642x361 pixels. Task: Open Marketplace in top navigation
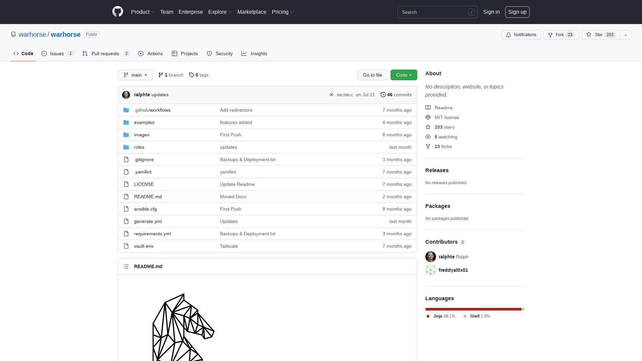click(x=252, y=12)
